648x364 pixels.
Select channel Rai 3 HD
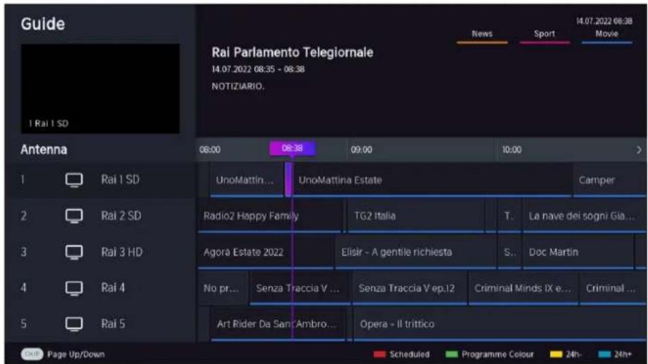coord(100,252)
